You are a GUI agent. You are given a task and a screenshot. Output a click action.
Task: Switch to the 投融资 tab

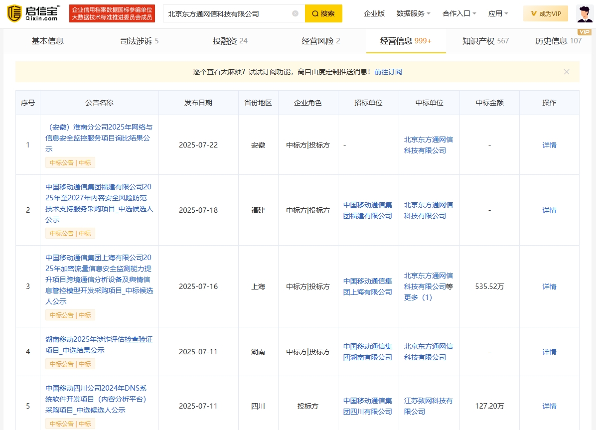point(230,41)
